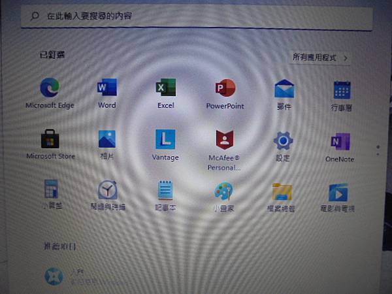Launch the Word app
Screen dimensions: 392x294
pos(107,93)
